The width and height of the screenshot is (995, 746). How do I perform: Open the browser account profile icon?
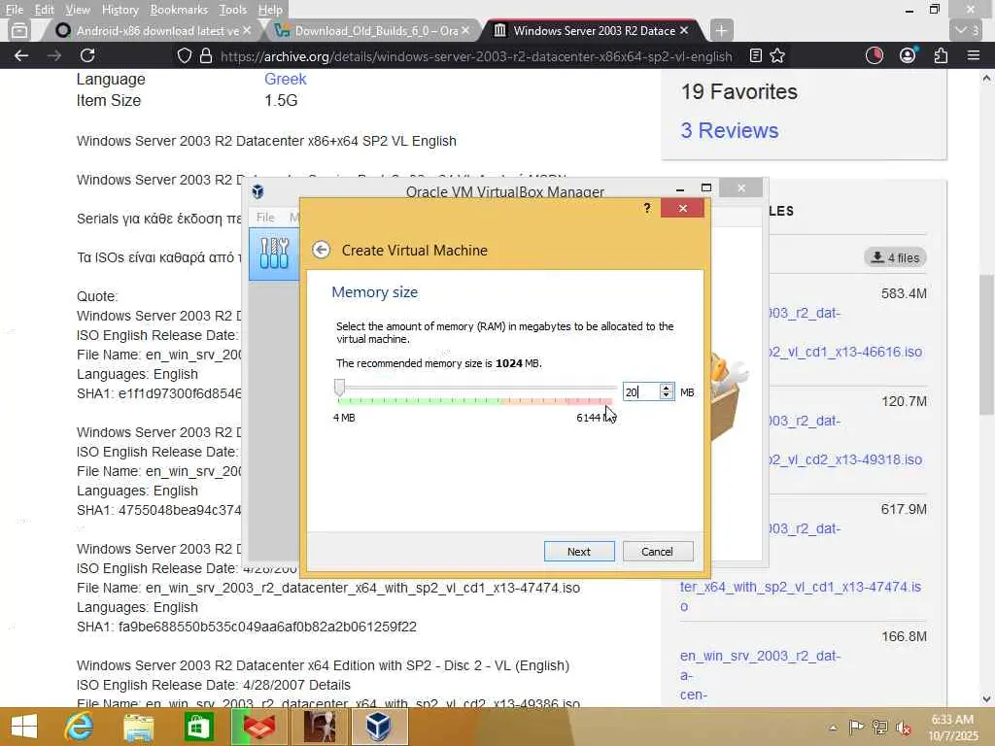pyautogui.click(x=909, y=55)
